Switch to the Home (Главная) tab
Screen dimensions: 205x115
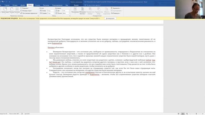[x=7, y=5]
